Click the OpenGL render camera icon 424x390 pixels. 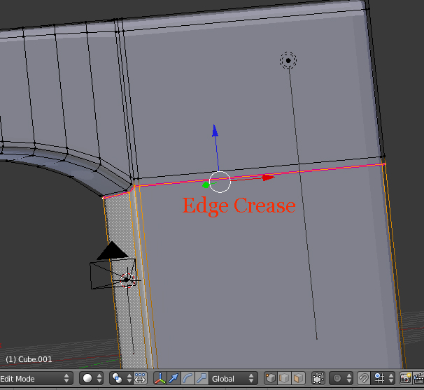point(405,378)
